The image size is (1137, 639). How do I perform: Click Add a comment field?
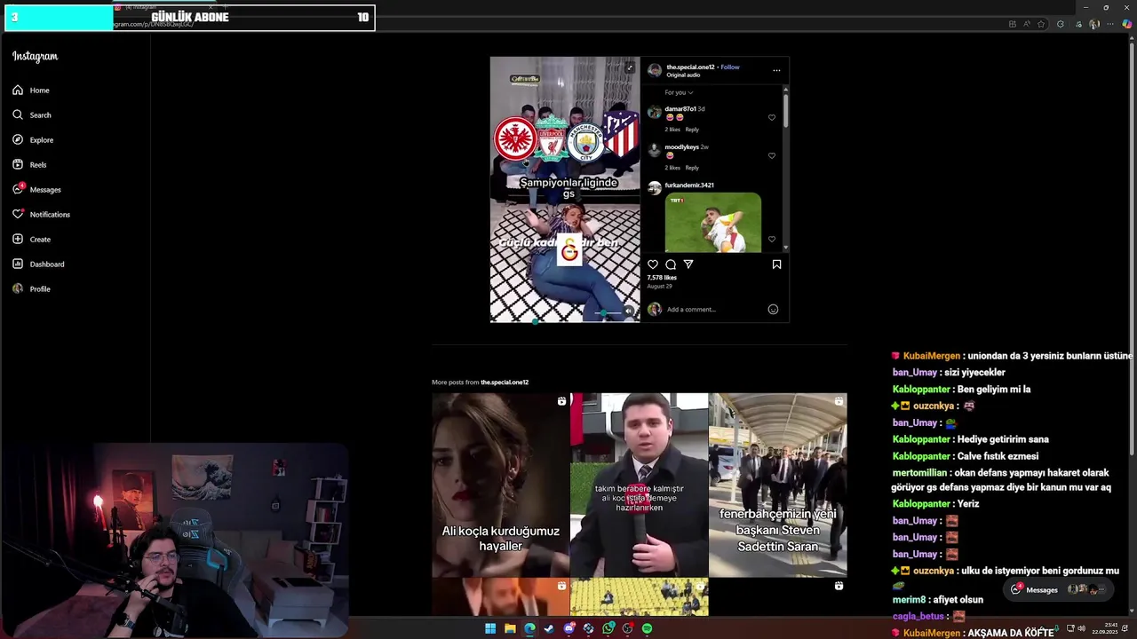coord(714,310)
